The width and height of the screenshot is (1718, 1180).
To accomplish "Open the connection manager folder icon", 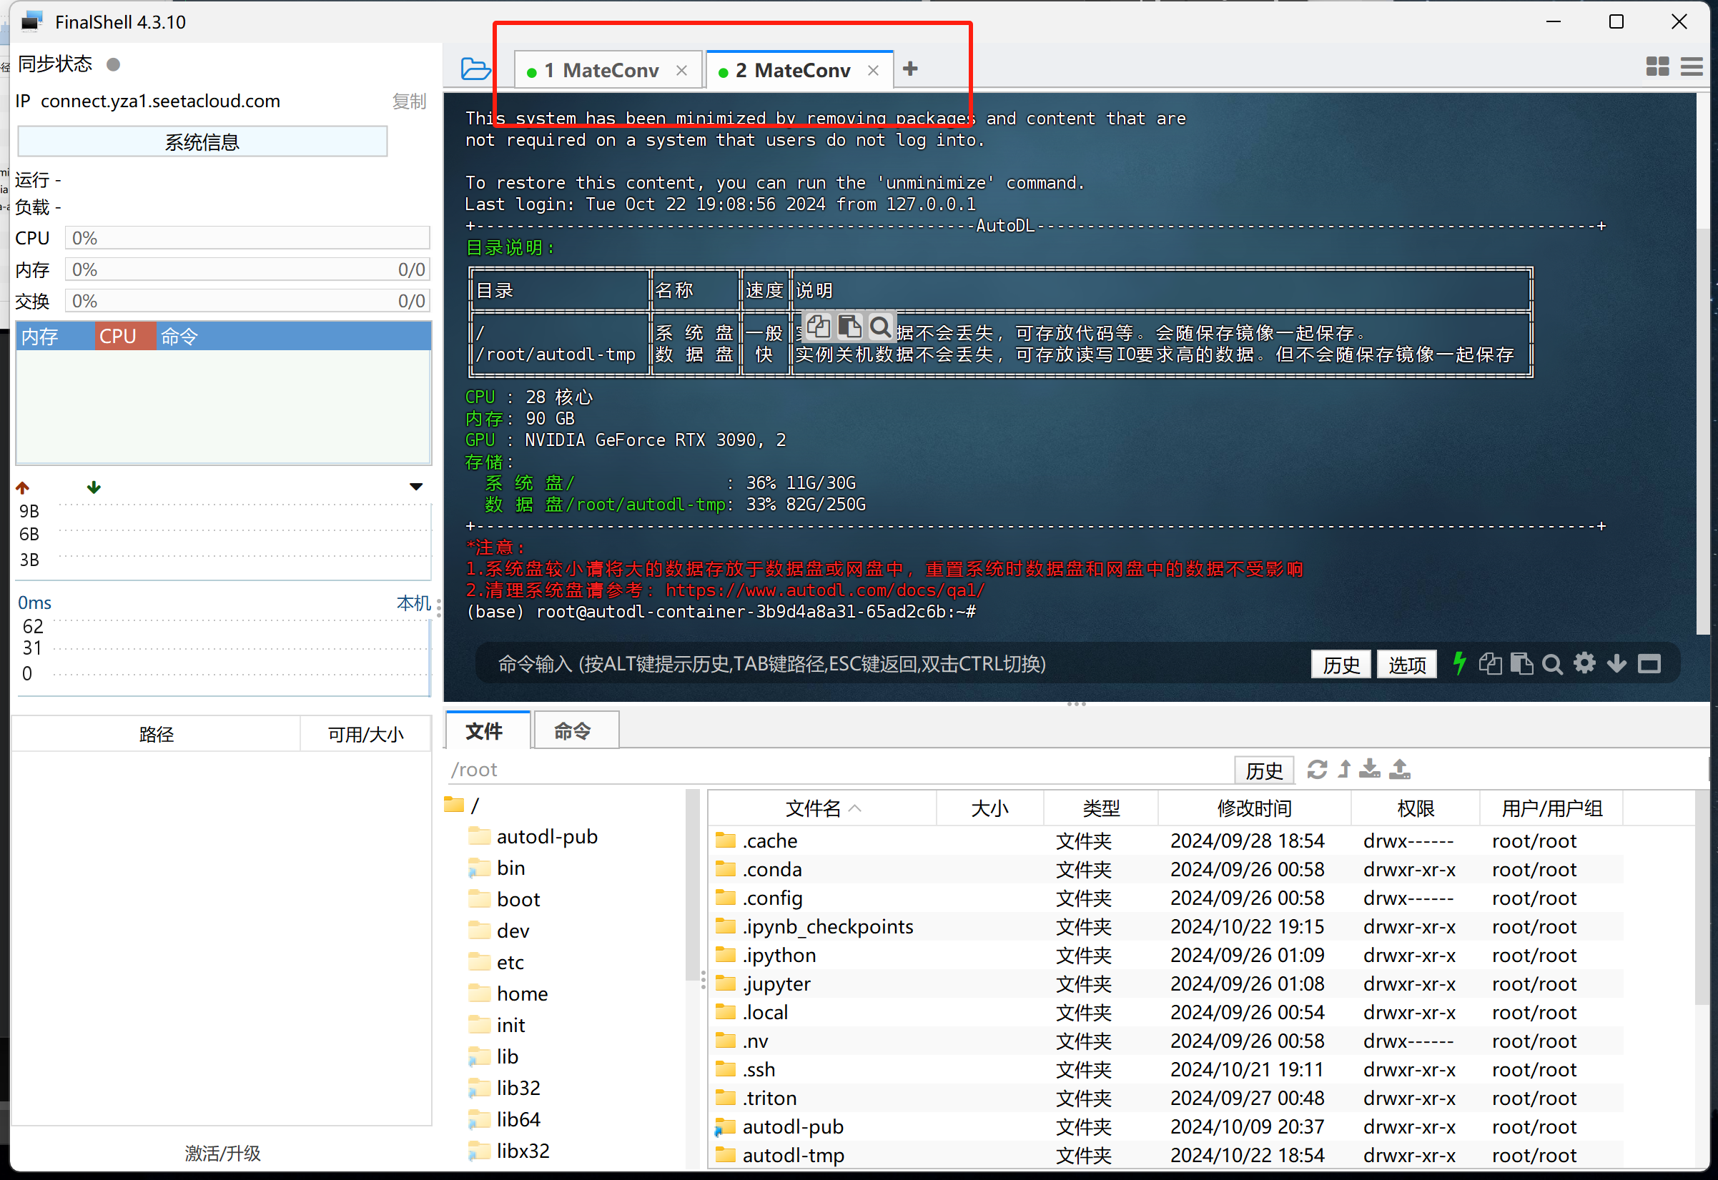I will point(475,69).
